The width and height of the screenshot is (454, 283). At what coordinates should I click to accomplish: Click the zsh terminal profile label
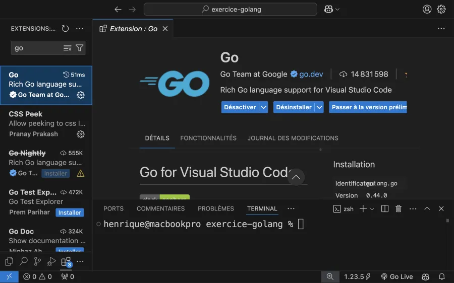pyautogui.click(x=344, y=209)
